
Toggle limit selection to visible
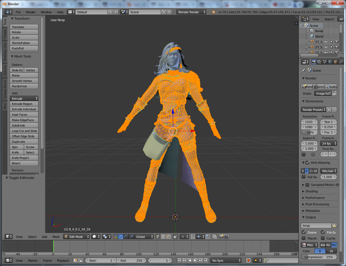[x=175, y=237]
